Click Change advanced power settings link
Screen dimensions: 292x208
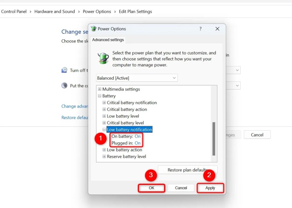[75, 106]
